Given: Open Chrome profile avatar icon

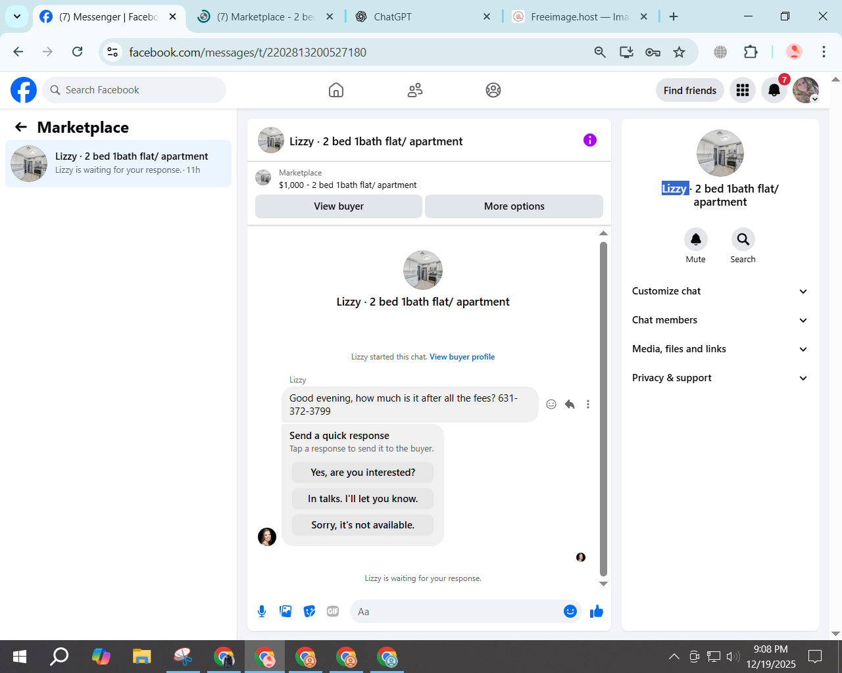Looking at the screenshot, I should tap(794, 52).
